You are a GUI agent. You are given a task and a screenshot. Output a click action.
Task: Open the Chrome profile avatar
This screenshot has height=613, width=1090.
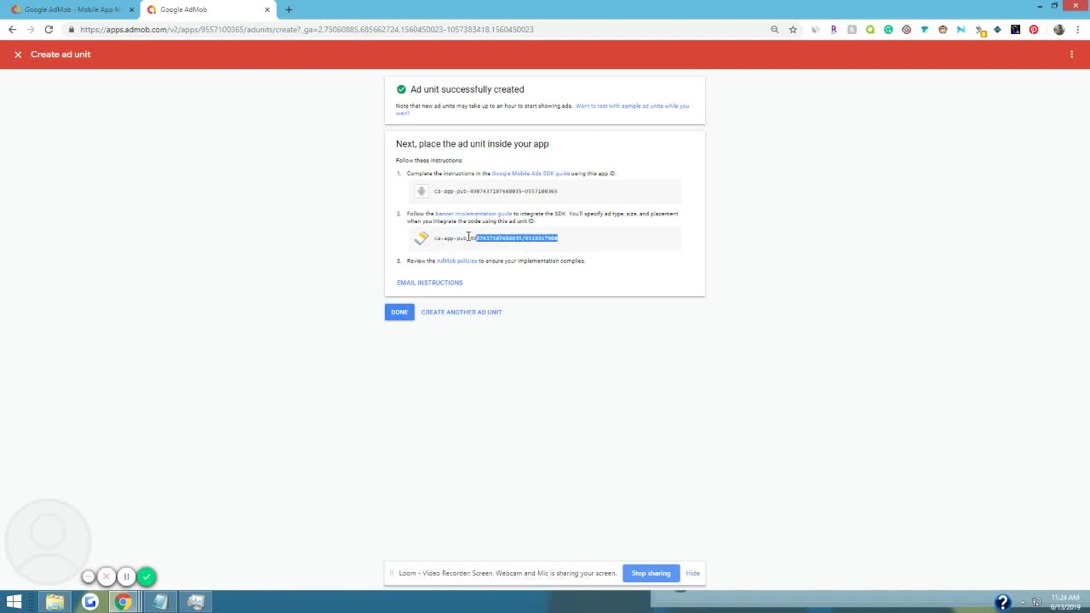click(1058, 30)
